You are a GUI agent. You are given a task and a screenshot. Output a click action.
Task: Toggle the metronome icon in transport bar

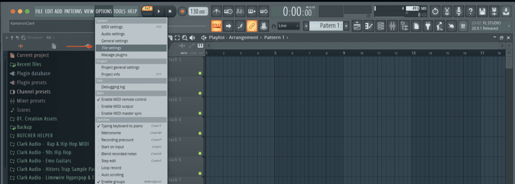tap(216, 12)
